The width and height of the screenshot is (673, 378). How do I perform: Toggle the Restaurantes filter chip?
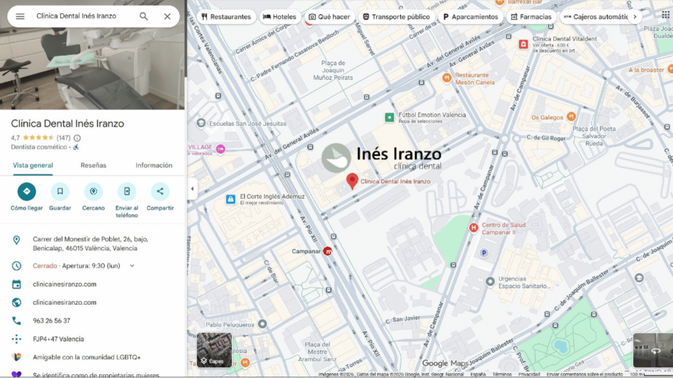pyautogui.click(x=226, y=16)
